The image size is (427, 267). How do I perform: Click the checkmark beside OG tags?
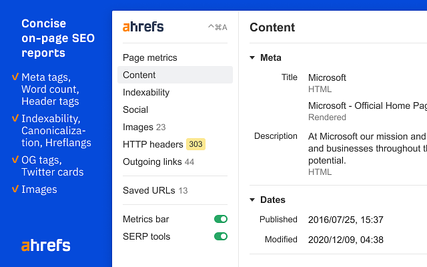pyautogui.click(x=15, y=160)
